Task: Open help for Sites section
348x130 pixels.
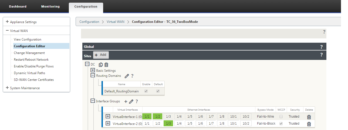Action: (321, 55)
